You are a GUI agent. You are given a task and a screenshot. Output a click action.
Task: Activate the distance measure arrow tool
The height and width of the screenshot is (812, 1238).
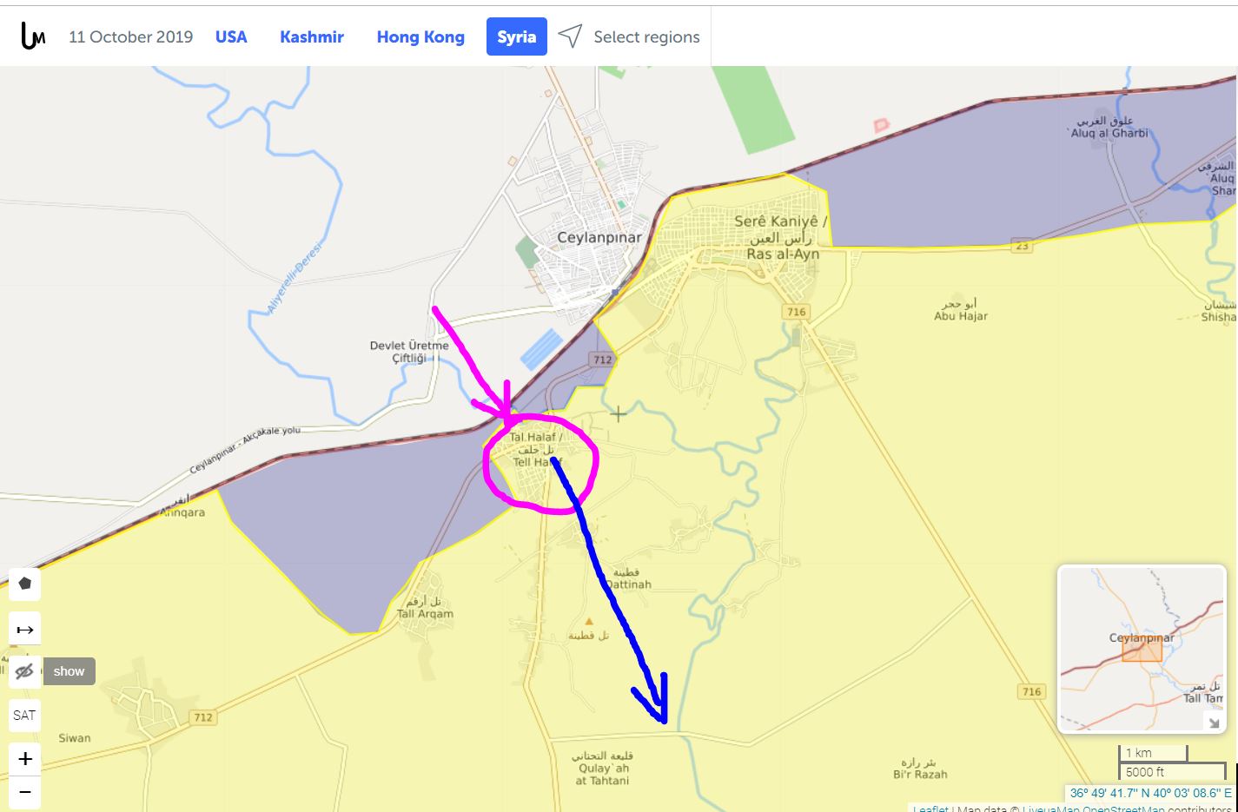click(x=25, y=630)
